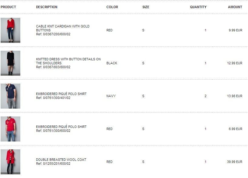Open the red wool coat thumbnail
The width and height of the screenshot is (248, 178).
click(x=10, y=162)
